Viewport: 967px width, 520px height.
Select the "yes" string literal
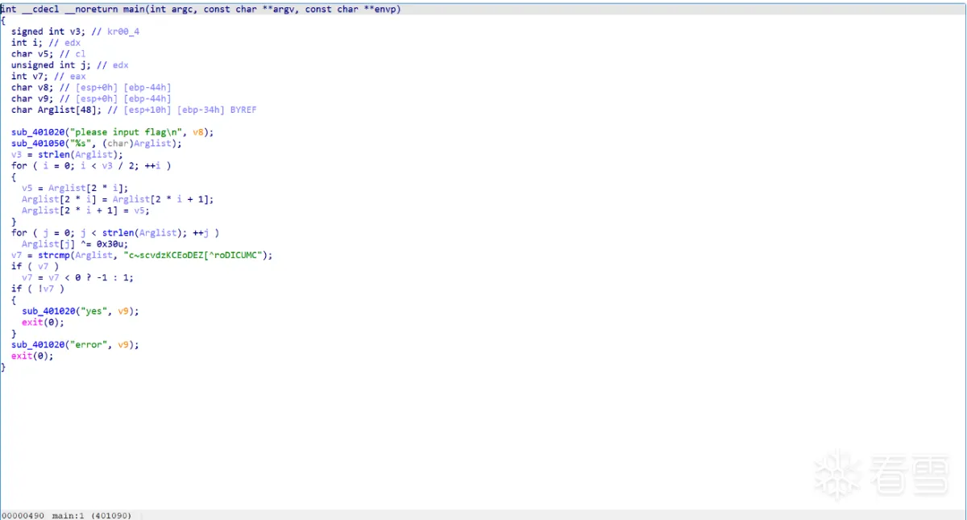tap(99, 311)
